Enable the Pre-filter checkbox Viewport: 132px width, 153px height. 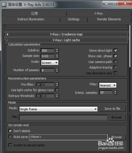38,84
